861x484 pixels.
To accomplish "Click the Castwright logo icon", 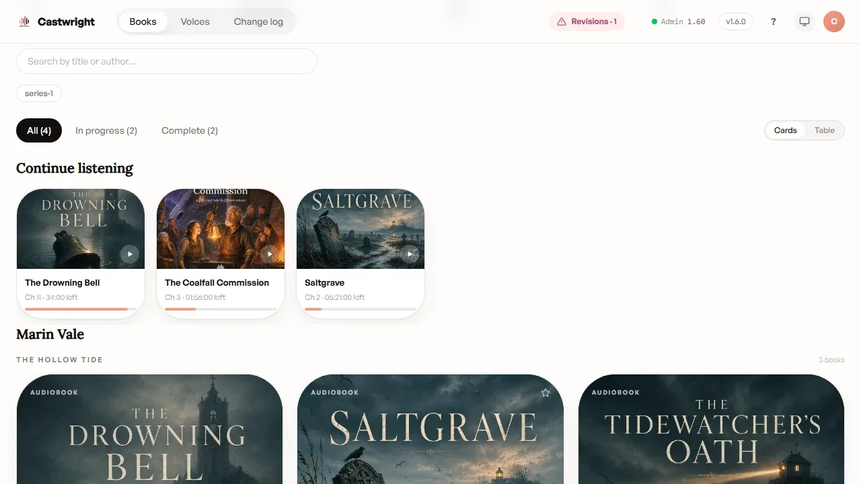I will click(x=24, y=22).
